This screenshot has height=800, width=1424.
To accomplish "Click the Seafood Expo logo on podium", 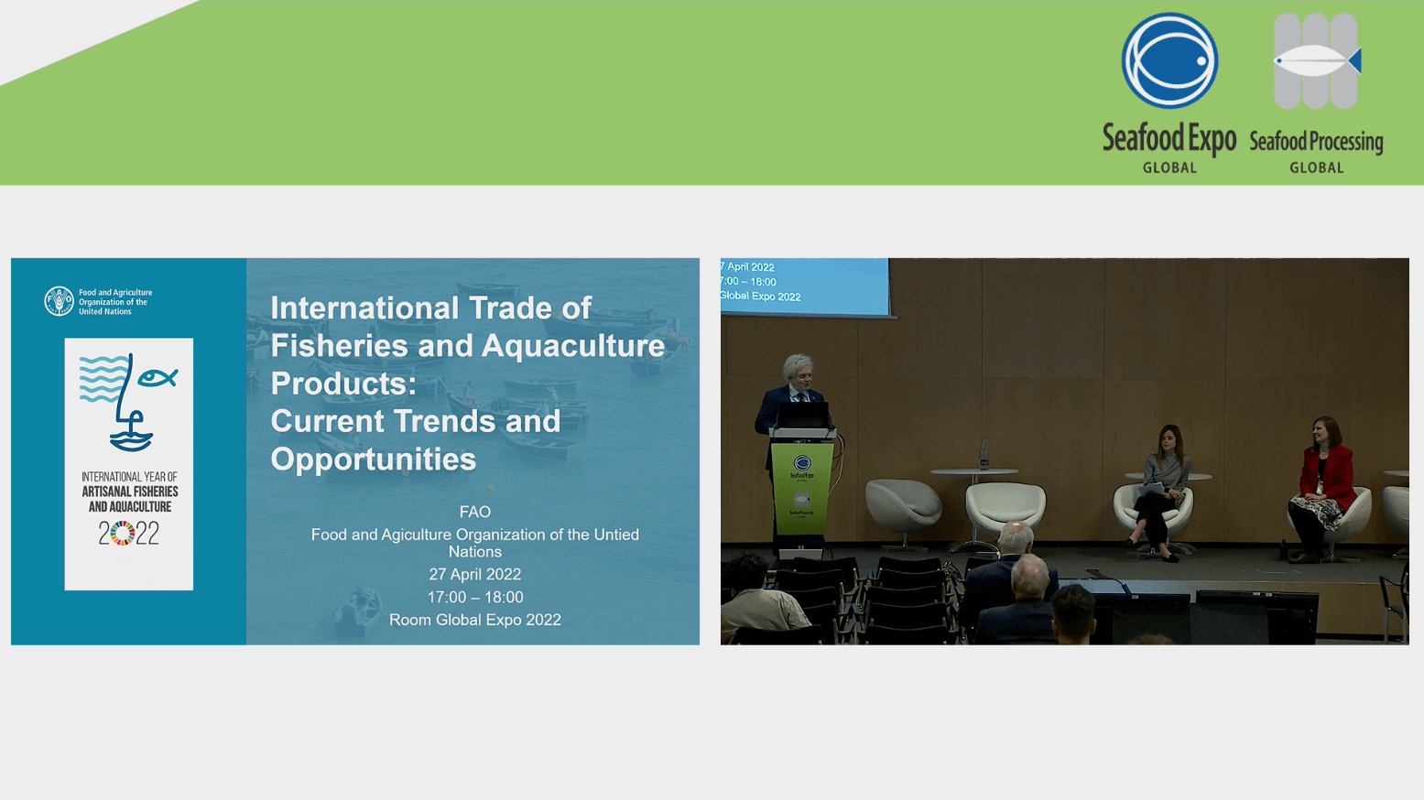I will 802,467.
